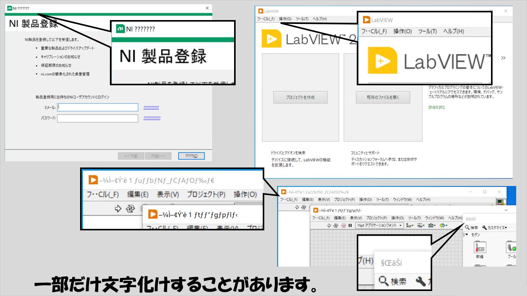The width and height of the screenshot is (527, 296).
Task: Click the パスワード input field
Action: (x=98, y=118)
